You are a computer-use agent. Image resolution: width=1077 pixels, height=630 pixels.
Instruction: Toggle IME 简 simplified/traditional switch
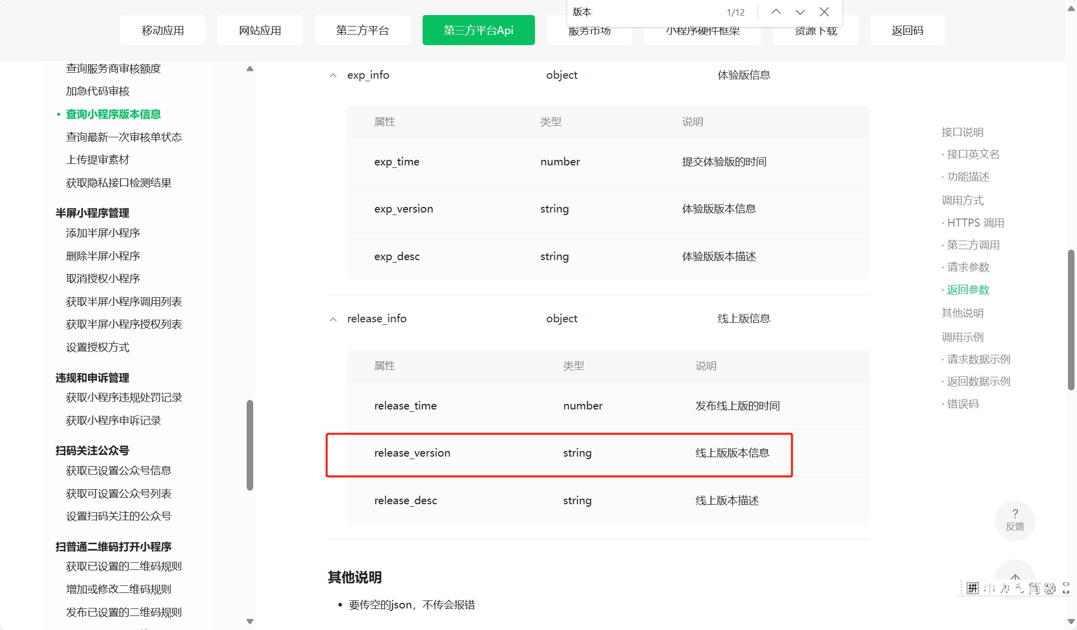click(1034, 588)
